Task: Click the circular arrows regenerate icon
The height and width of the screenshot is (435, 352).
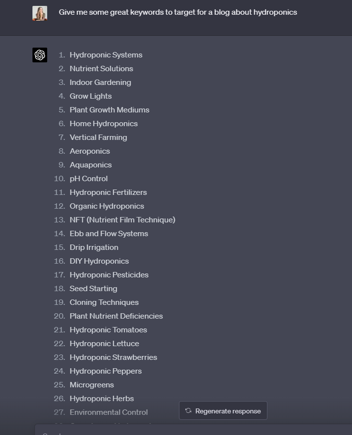Action: click(x=188, y=411)
